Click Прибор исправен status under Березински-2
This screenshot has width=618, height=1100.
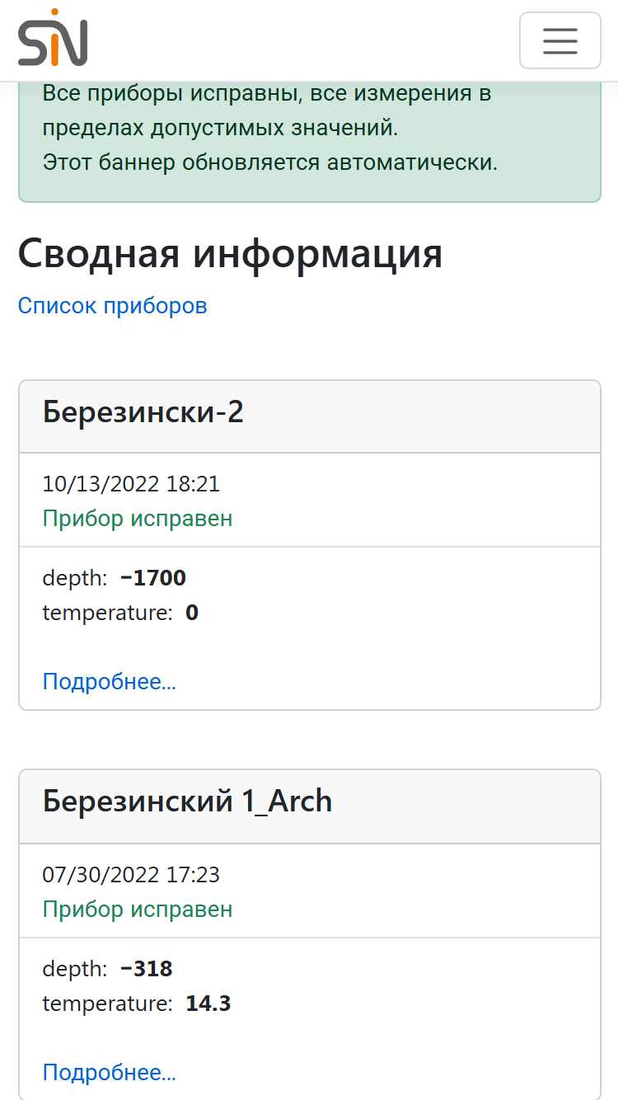point(138,519)
